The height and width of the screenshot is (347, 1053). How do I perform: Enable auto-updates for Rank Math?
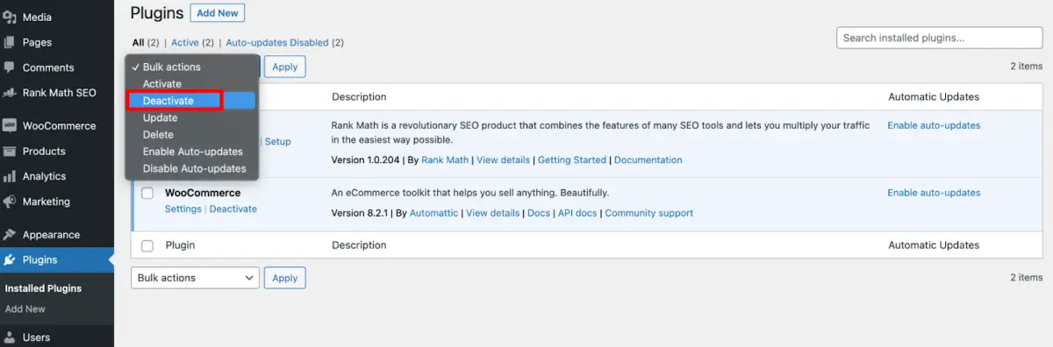click(x=934, y=125)
